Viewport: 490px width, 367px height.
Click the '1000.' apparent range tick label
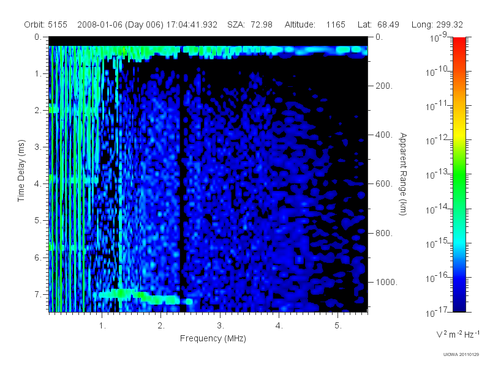click(386, 282)
